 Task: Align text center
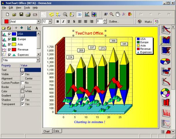pos(86,21)
